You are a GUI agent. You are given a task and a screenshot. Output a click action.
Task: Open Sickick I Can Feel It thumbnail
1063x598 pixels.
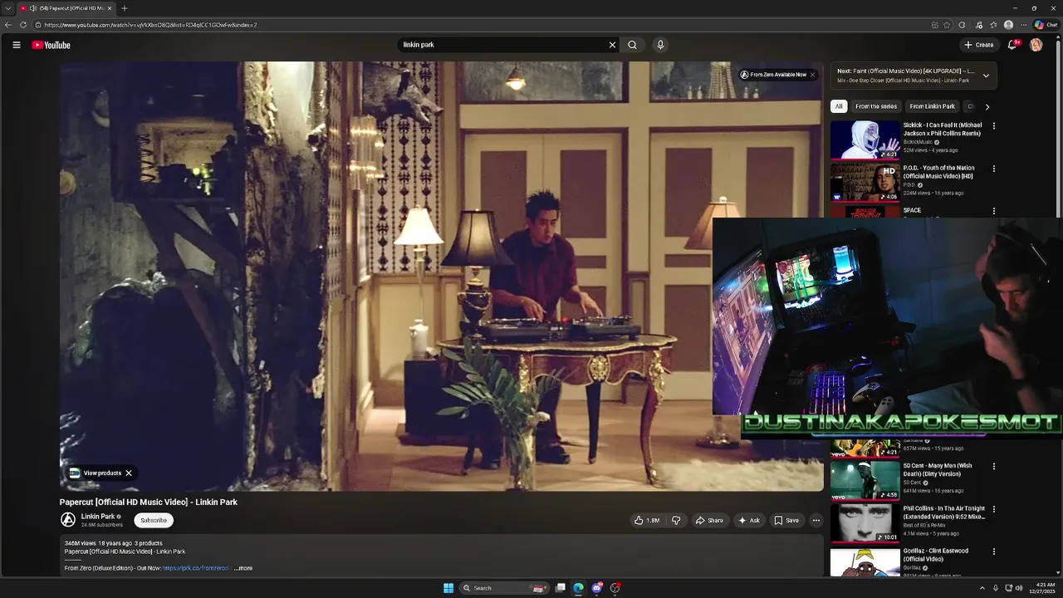tap(865, 140)
